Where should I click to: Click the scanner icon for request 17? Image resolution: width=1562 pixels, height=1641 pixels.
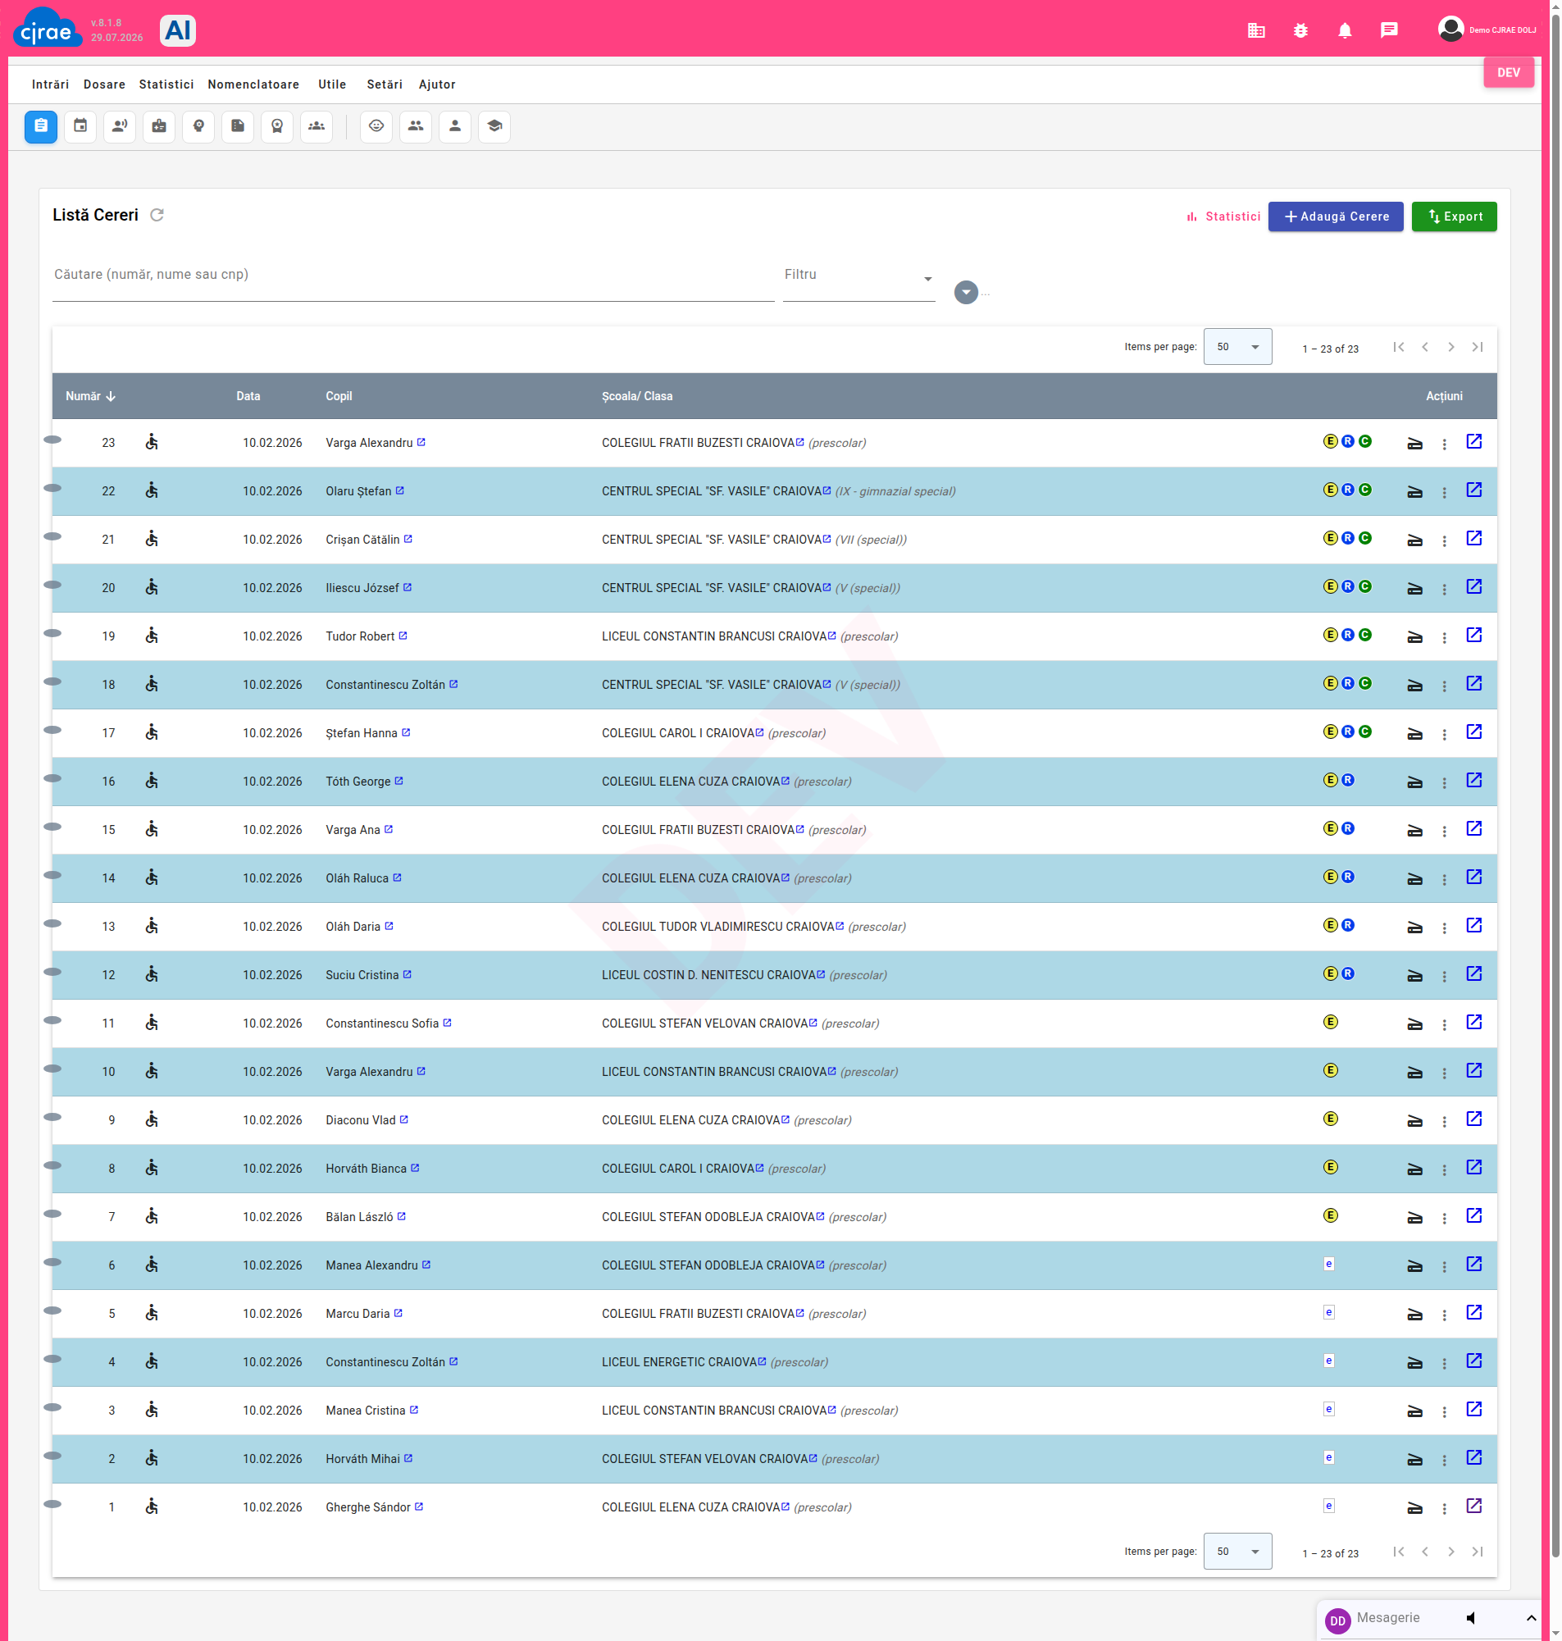(1414, 733)
